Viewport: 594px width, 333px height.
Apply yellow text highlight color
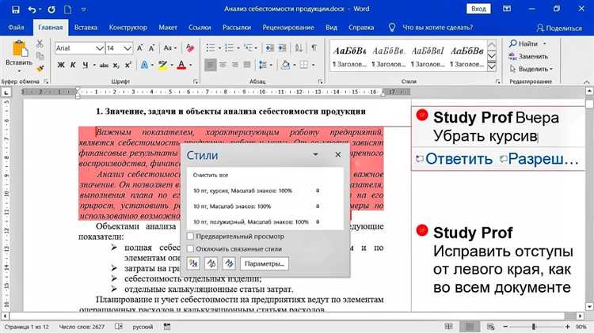point(163,65)
